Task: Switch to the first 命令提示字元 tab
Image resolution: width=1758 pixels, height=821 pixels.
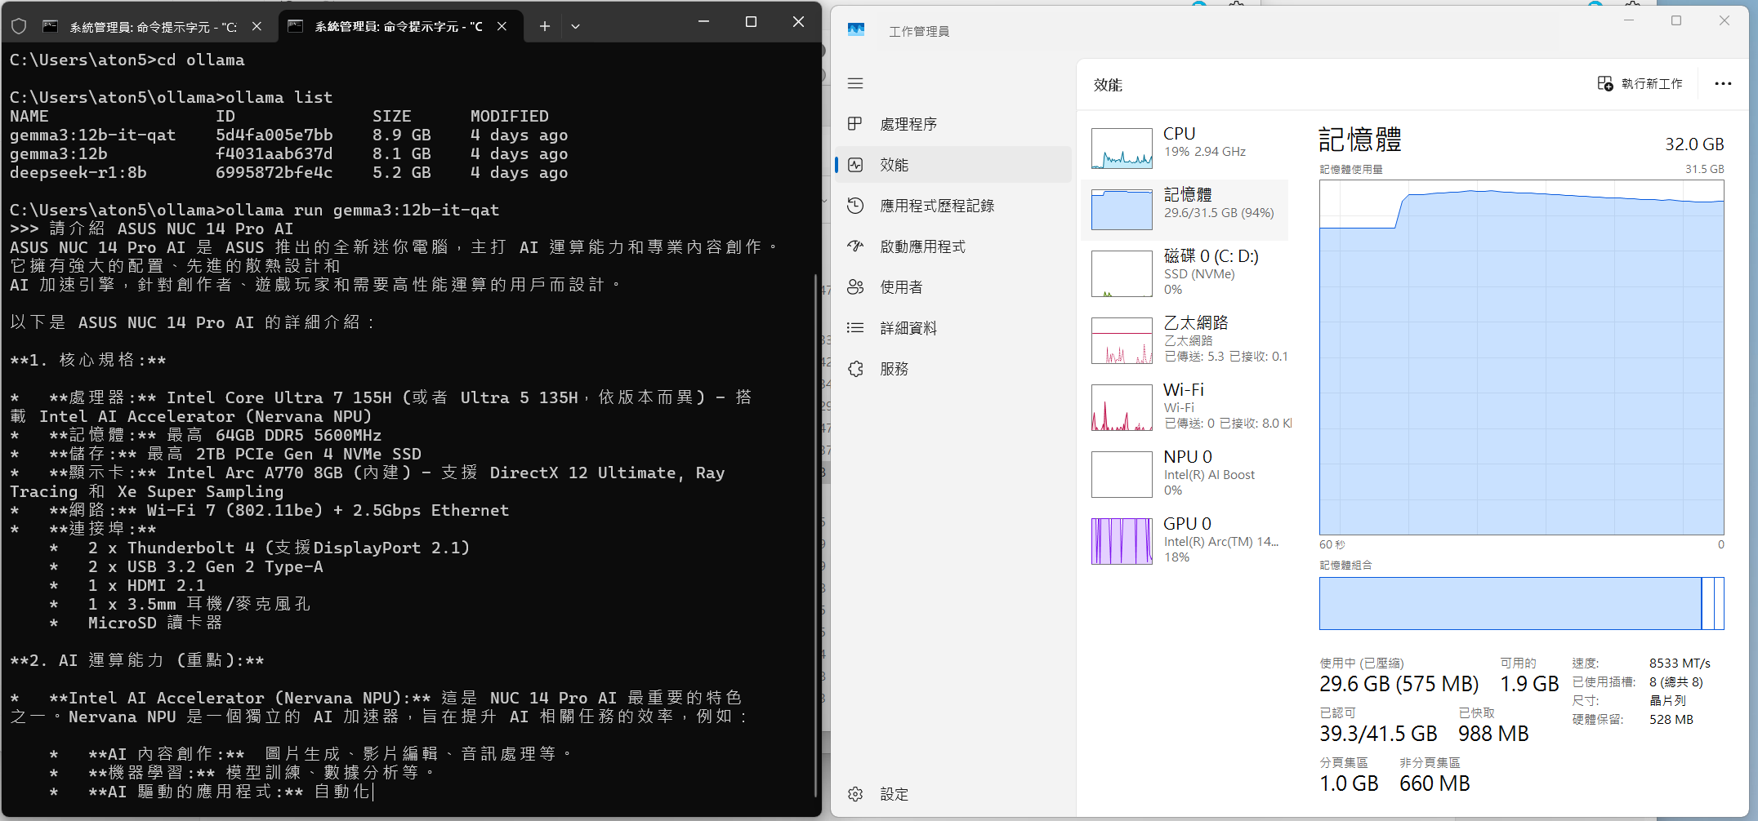Action: (154, 26)
